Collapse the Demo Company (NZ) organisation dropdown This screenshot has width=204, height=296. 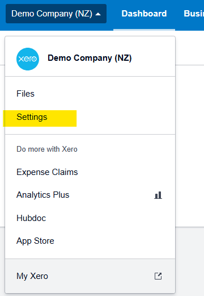coord(56,14)
